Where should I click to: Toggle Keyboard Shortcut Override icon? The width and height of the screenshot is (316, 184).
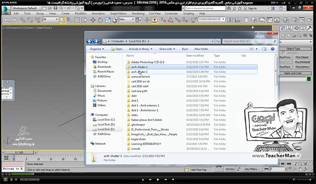(x=154, y=20)
